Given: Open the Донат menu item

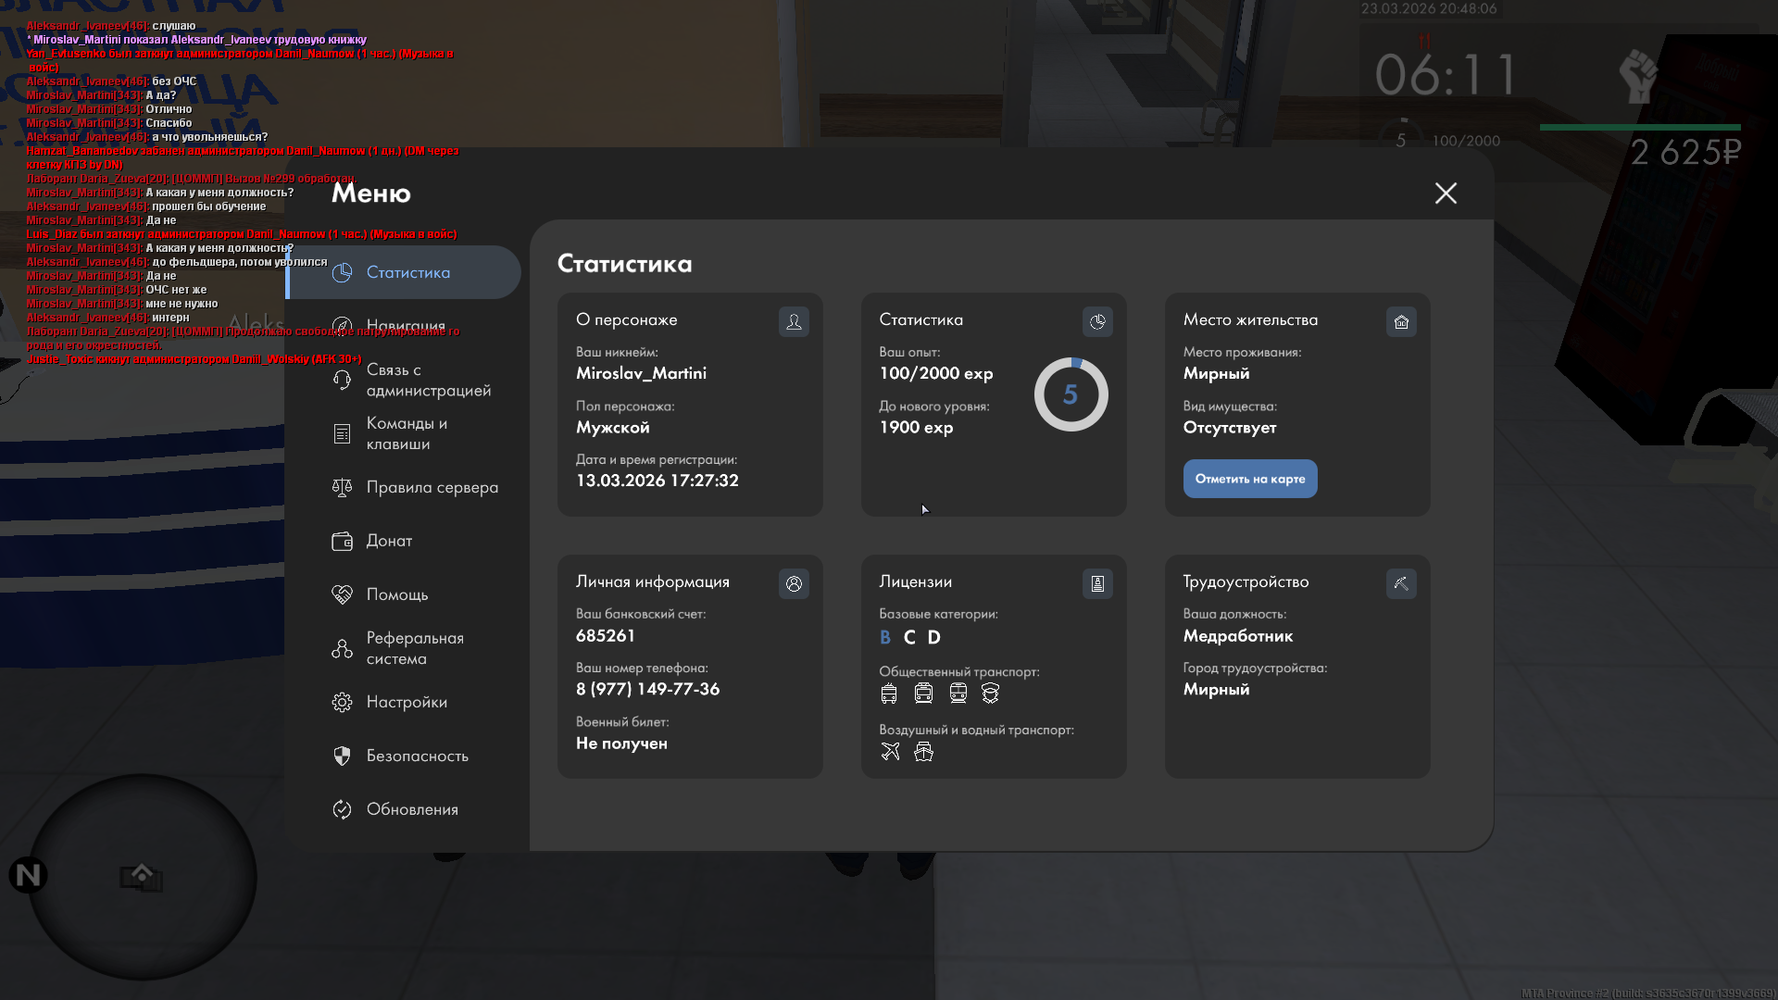Looking at the screenshot, I should click(389, 541).
